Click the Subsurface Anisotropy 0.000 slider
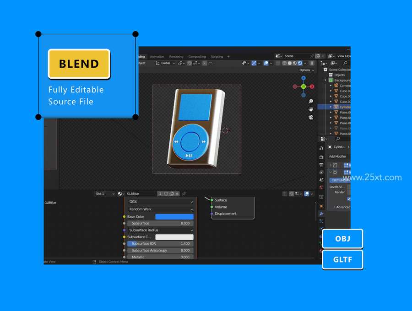Image resolution: width=412 pixels, height=311 pixels. coord(161,250)
